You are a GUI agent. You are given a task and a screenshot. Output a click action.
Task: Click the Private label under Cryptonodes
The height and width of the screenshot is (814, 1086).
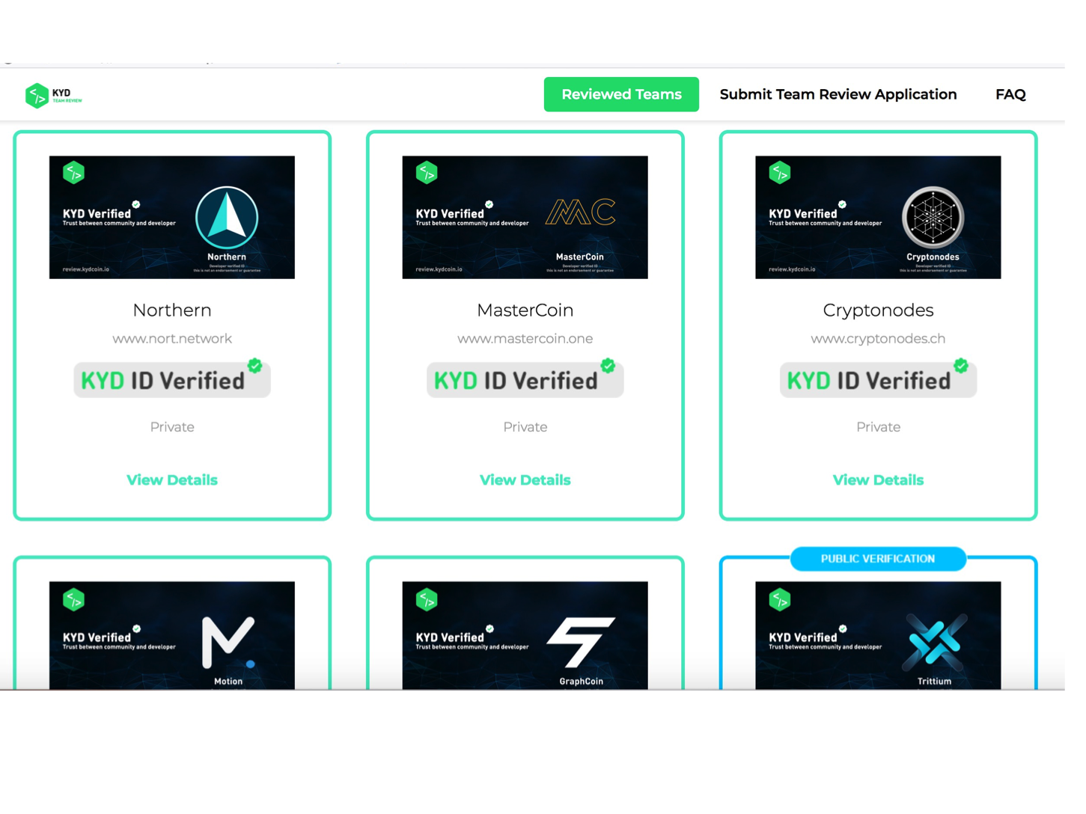878,427
